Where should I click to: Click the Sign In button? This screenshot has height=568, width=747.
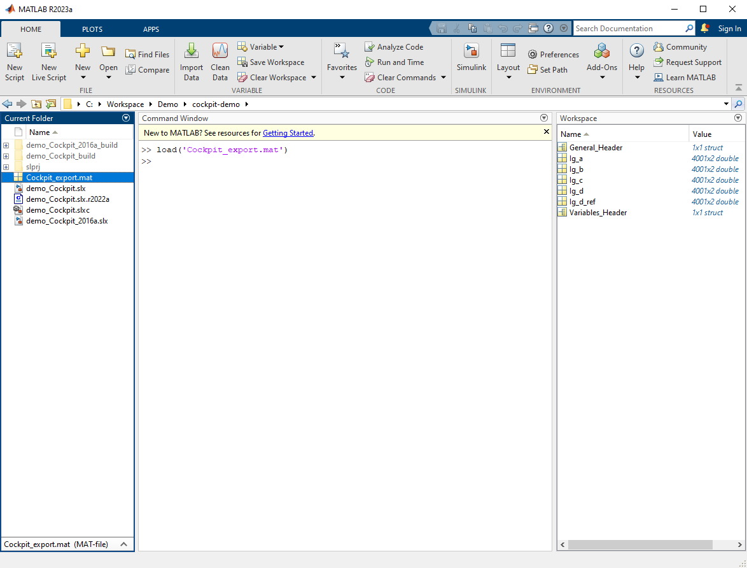[x=729, y=29]
